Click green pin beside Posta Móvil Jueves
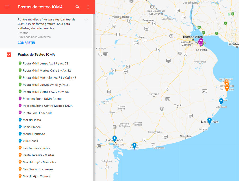This screenshot has width=239, height=181. click(20, 85)
